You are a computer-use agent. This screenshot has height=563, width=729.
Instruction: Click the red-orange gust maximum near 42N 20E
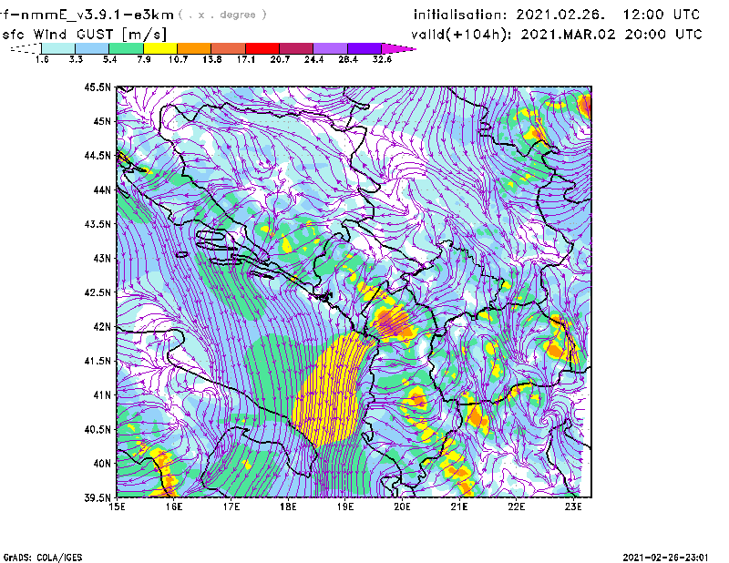click(x=390, y=322)
